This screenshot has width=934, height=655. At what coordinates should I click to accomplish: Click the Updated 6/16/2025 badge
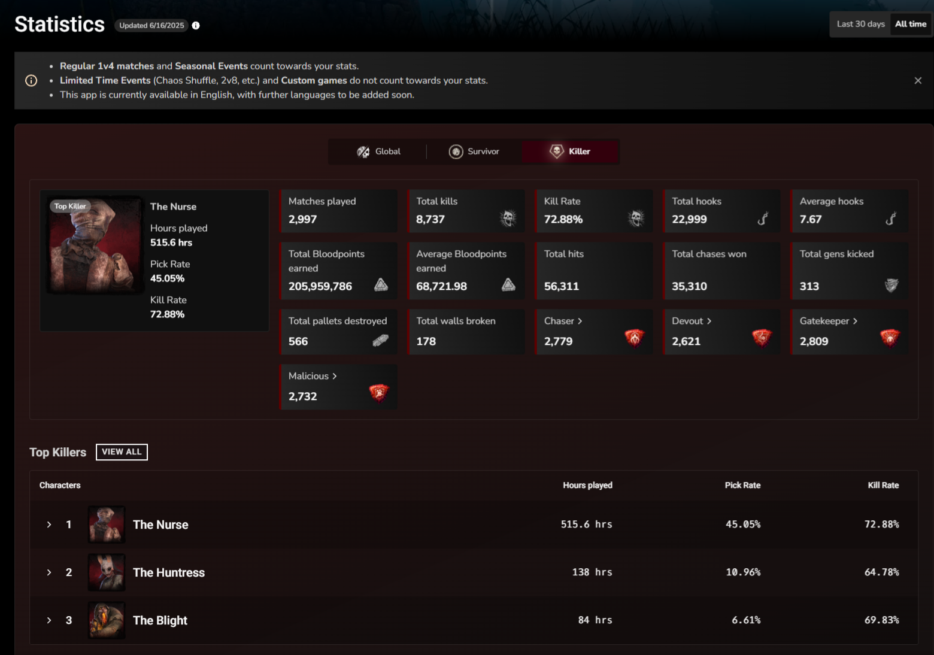click(x=151, y=25)
